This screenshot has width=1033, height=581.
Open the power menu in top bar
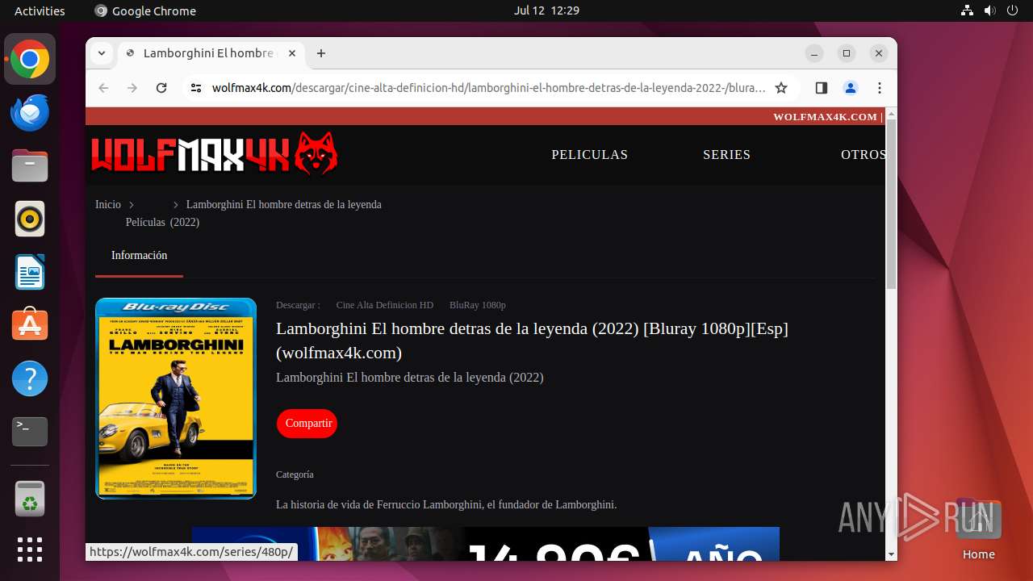[x=1013, y=10]
